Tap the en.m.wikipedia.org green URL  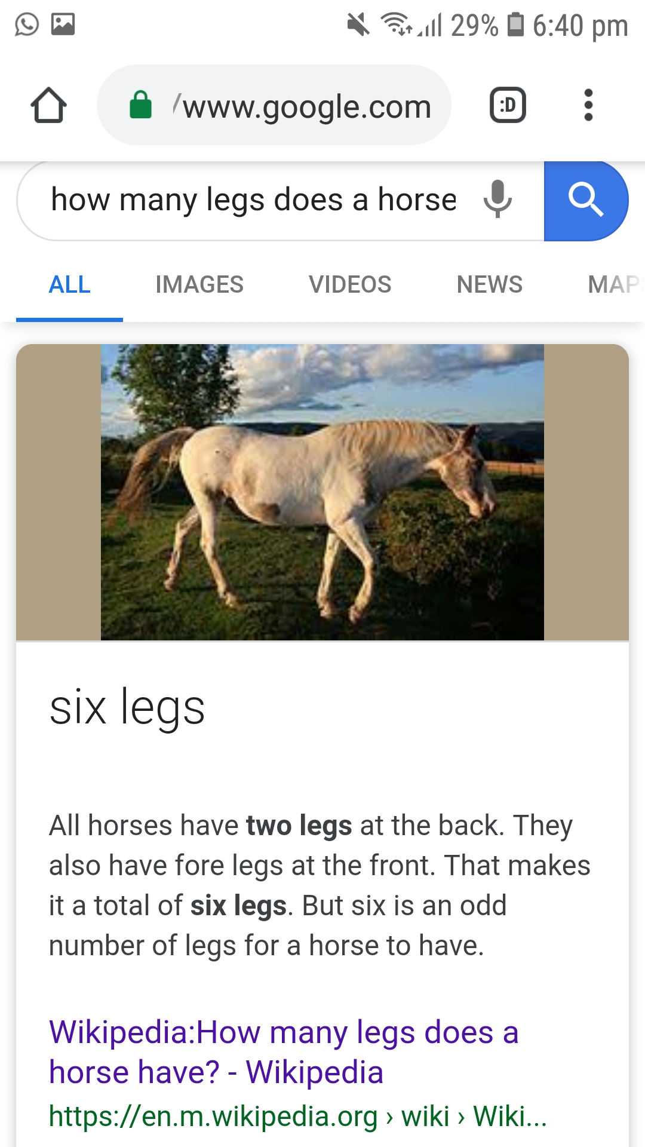[298, 1117]
